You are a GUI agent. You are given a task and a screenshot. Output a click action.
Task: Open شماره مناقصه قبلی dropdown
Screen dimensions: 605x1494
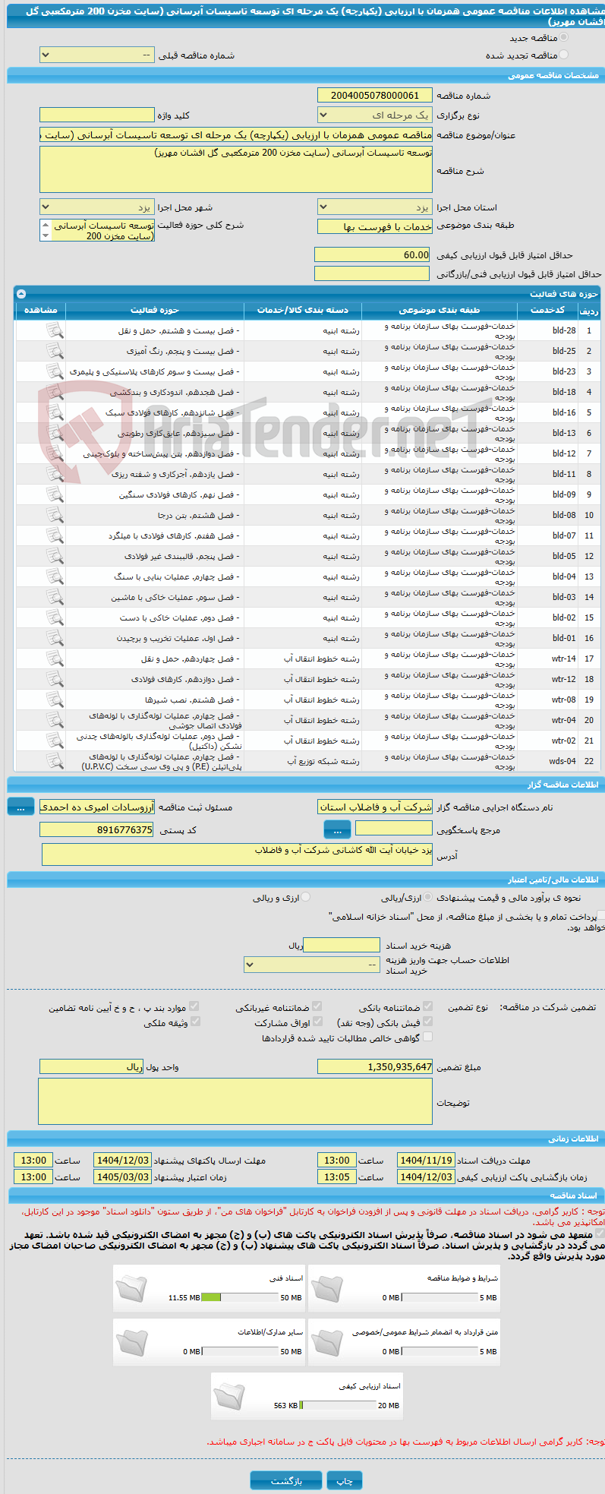pos(96,55)
